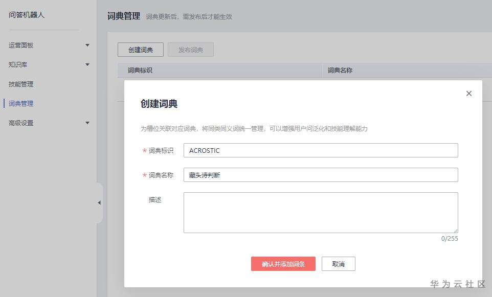Screen dimensions: 492x297
Task: Click the 词典名称 column header
Action: [x=340, y=71]
